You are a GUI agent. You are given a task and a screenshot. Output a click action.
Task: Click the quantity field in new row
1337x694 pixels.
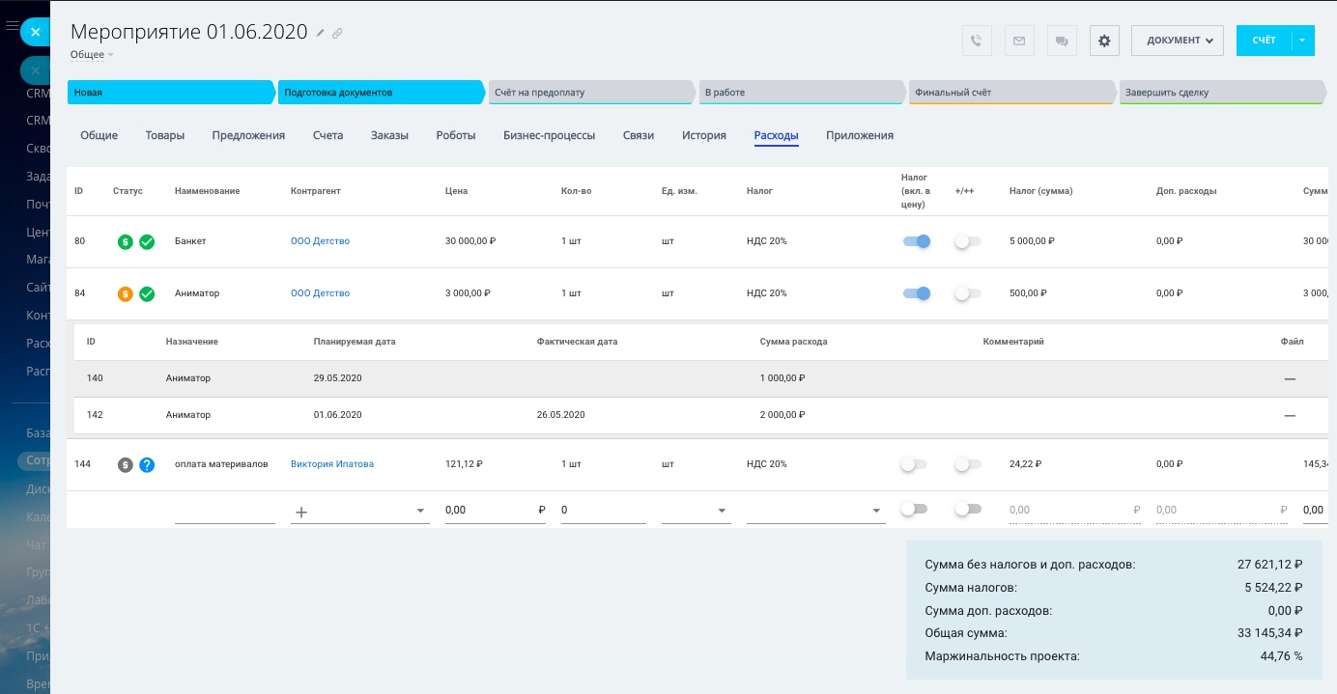[x=604, y=510]
